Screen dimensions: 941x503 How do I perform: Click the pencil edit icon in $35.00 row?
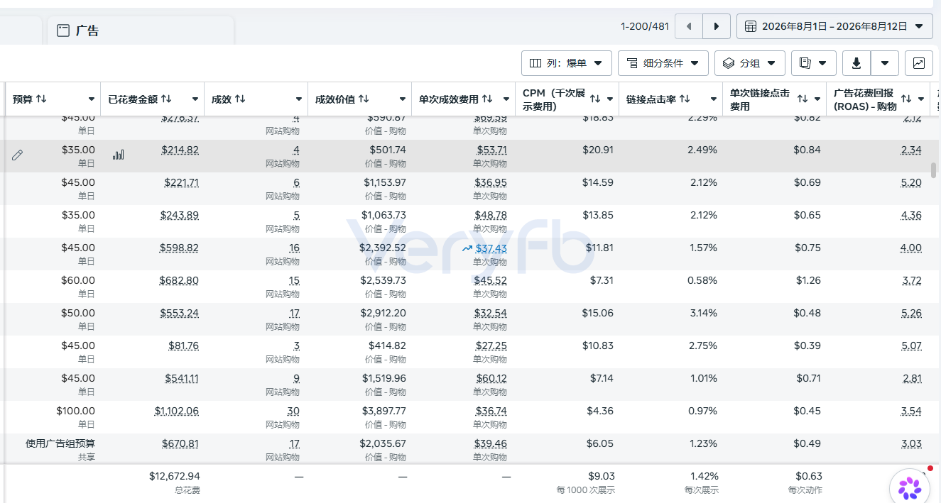coord(17,155)
